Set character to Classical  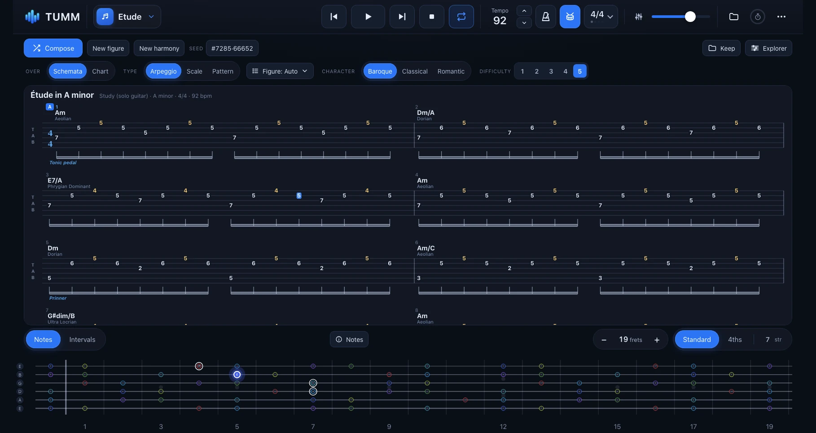[x=415, y=71]
